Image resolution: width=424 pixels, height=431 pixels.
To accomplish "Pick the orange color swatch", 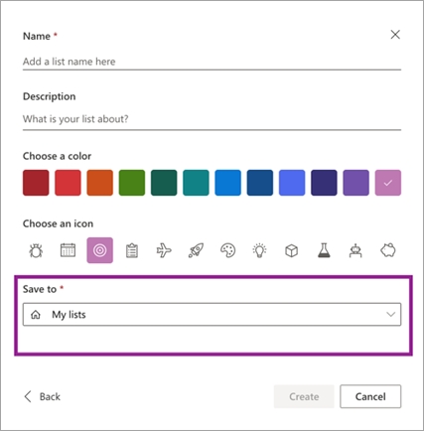I will click(x=100, y=183).
